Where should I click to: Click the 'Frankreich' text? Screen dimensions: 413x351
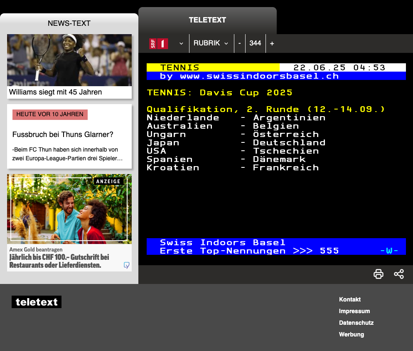tap(286, 167)
